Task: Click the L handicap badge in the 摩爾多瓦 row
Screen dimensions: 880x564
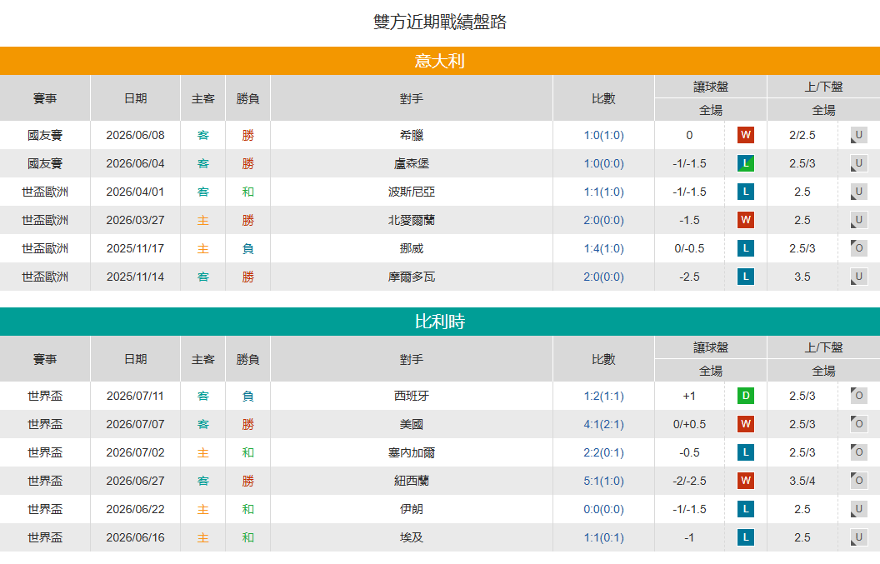Action: (745, 277)
